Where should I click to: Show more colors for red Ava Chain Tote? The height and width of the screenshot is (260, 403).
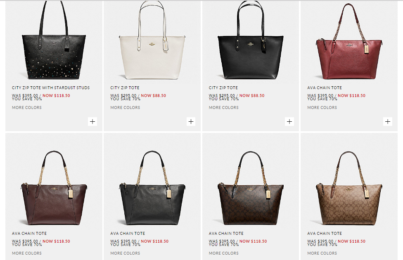coord(322,107)
